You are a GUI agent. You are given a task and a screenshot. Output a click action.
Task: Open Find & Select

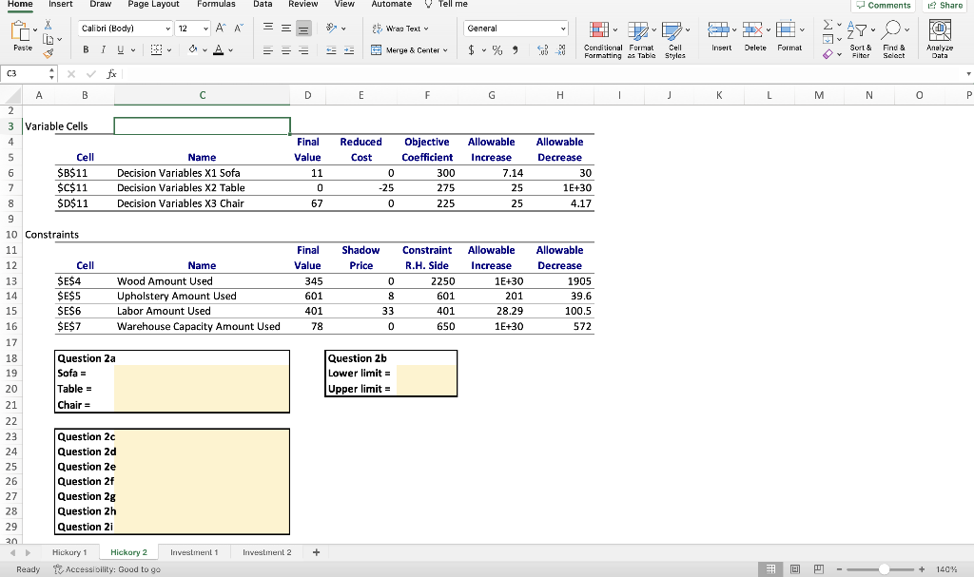pyautogui.click(x=894, y=39)
